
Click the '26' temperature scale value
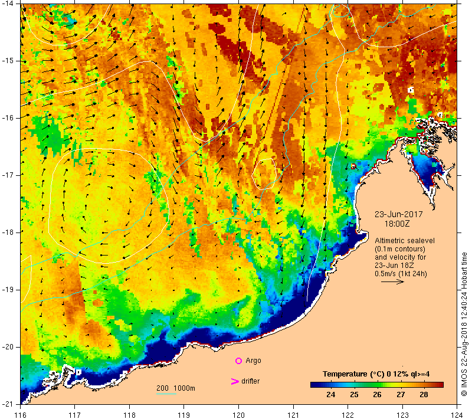point(377,395)
